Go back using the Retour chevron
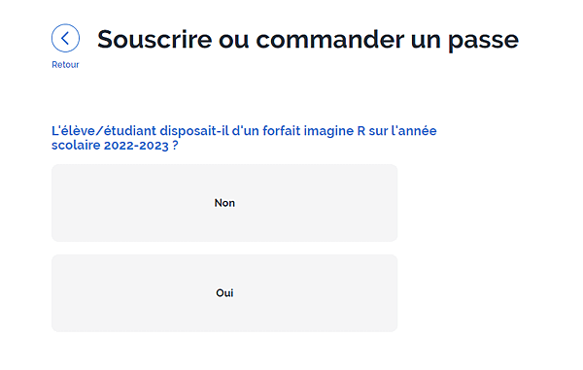Viewport: 583px width, 370px height. click(x=65, y=38)
